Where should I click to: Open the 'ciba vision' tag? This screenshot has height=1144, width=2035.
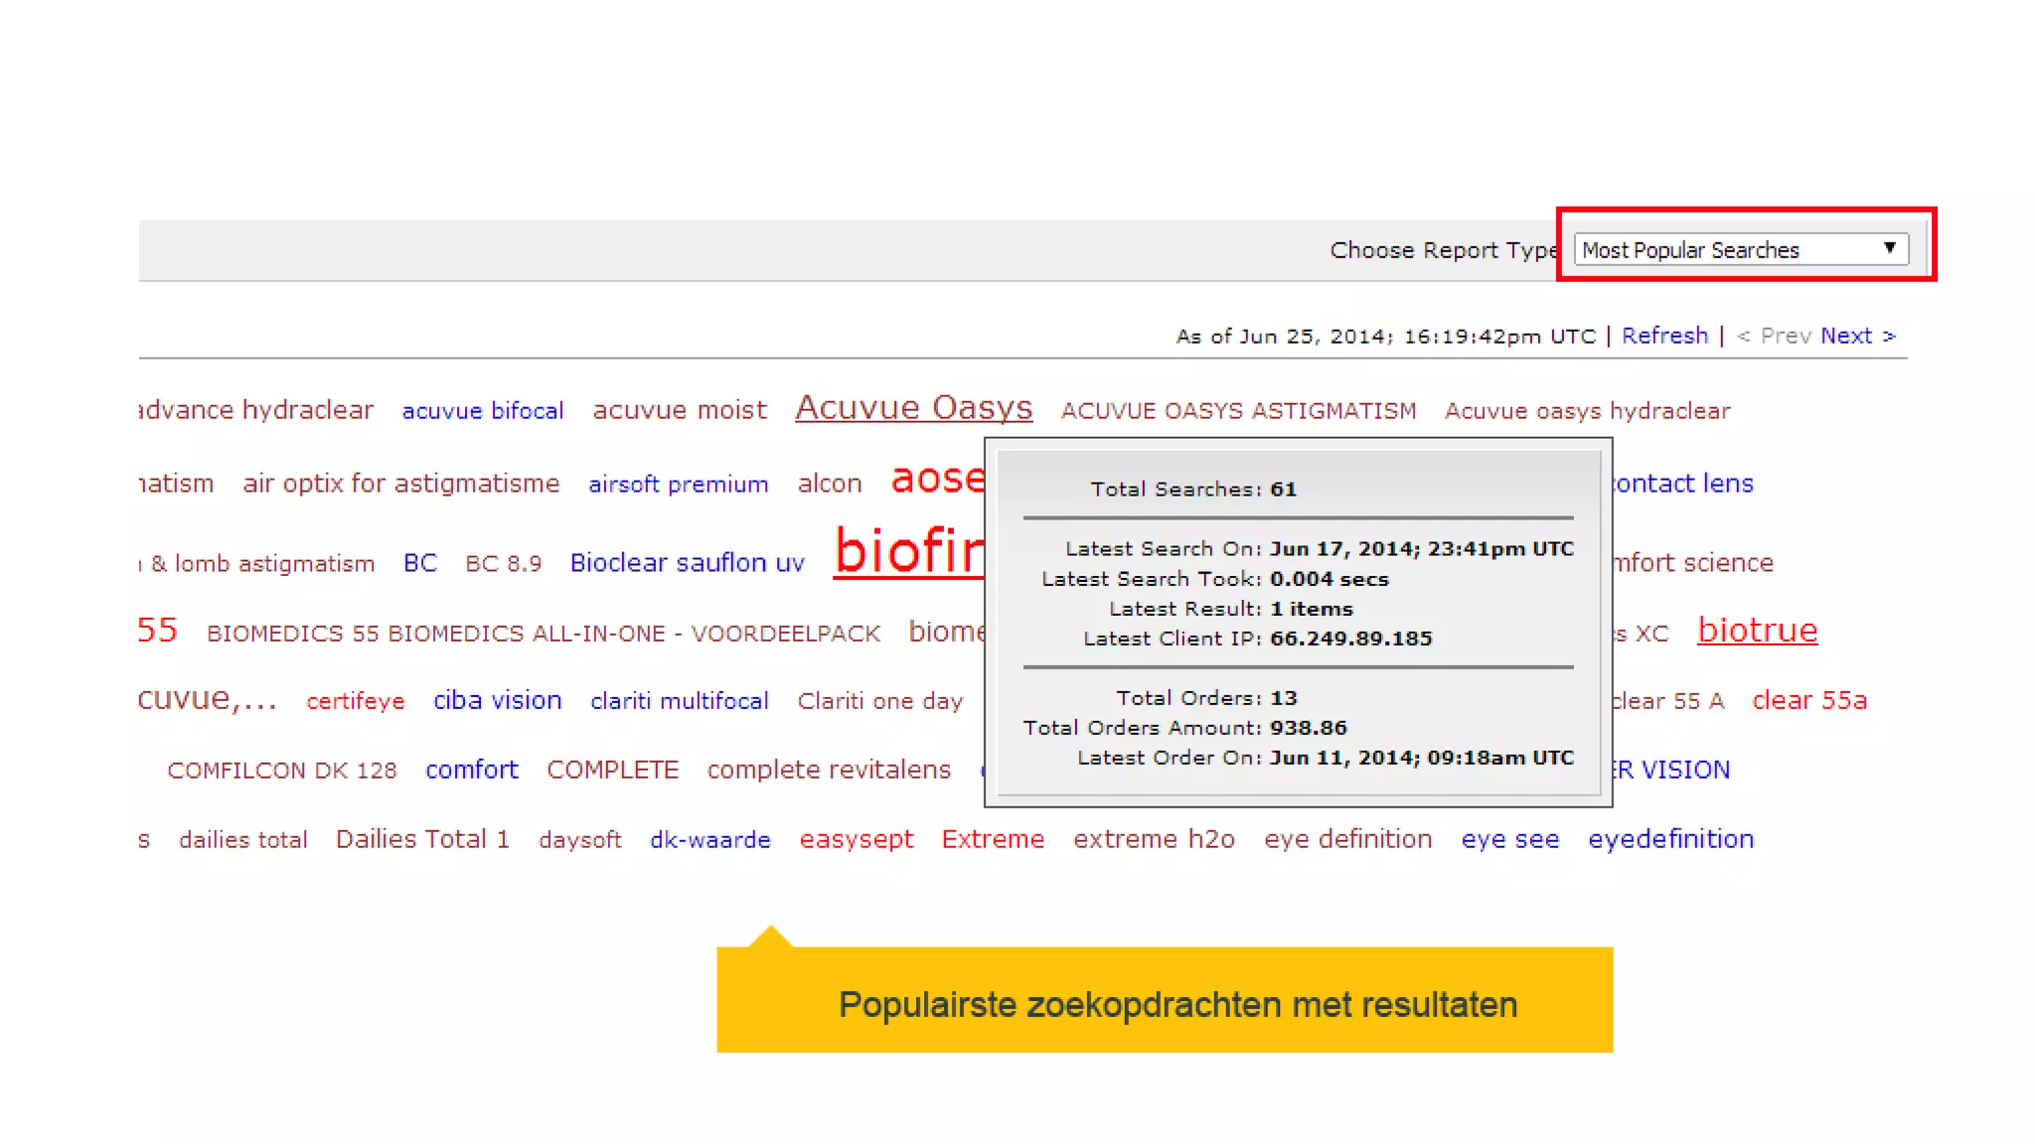click(497, 700)
